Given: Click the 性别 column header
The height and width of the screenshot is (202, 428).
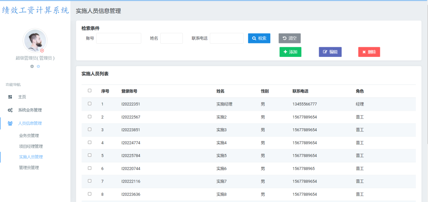Looking at the screenshot, I should [x=265, y=91].
